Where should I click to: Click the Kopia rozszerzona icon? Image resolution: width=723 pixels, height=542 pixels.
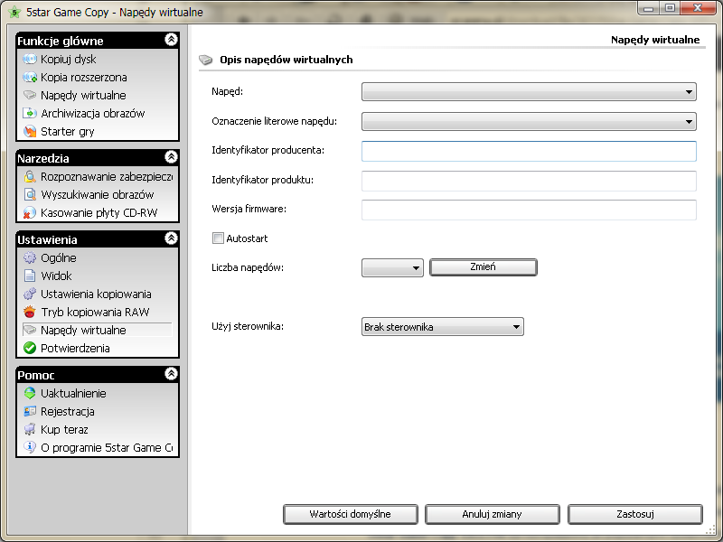click(x=30, y=77)
